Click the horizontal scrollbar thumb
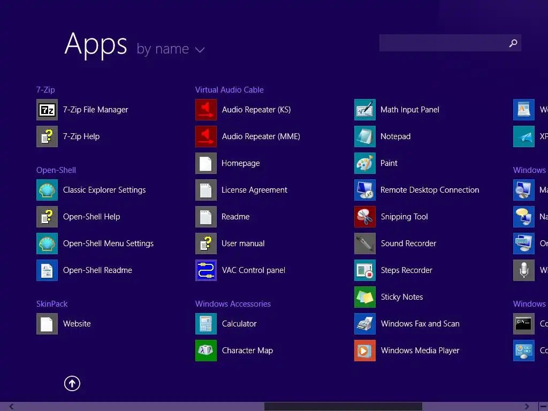 pos(343,407)
